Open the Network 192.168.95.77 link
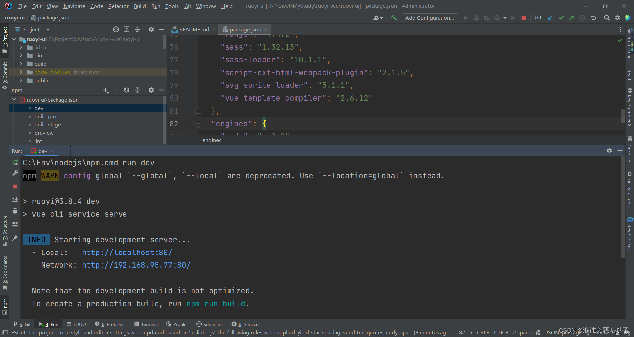Viewport: 634px width, 337px height. coord(136,265)
